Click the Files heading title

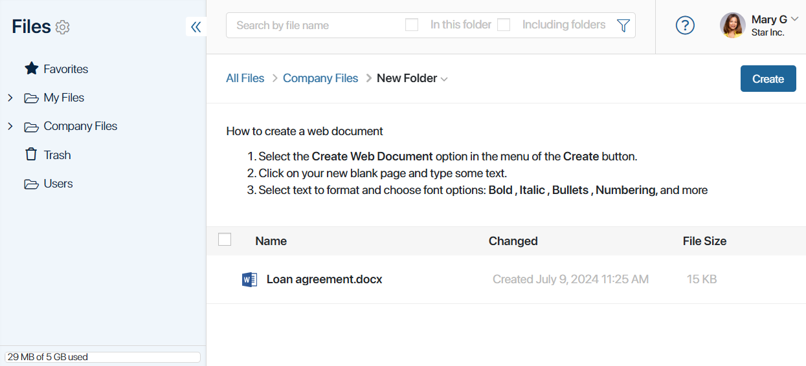[31, 27]
